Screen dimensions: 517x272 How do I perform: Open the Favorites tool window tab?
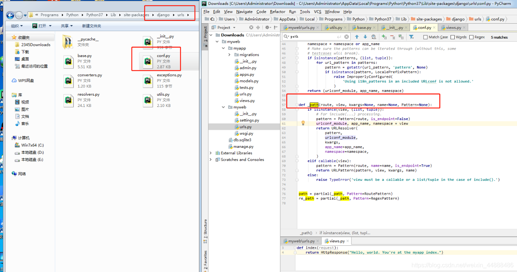[205, 260]
